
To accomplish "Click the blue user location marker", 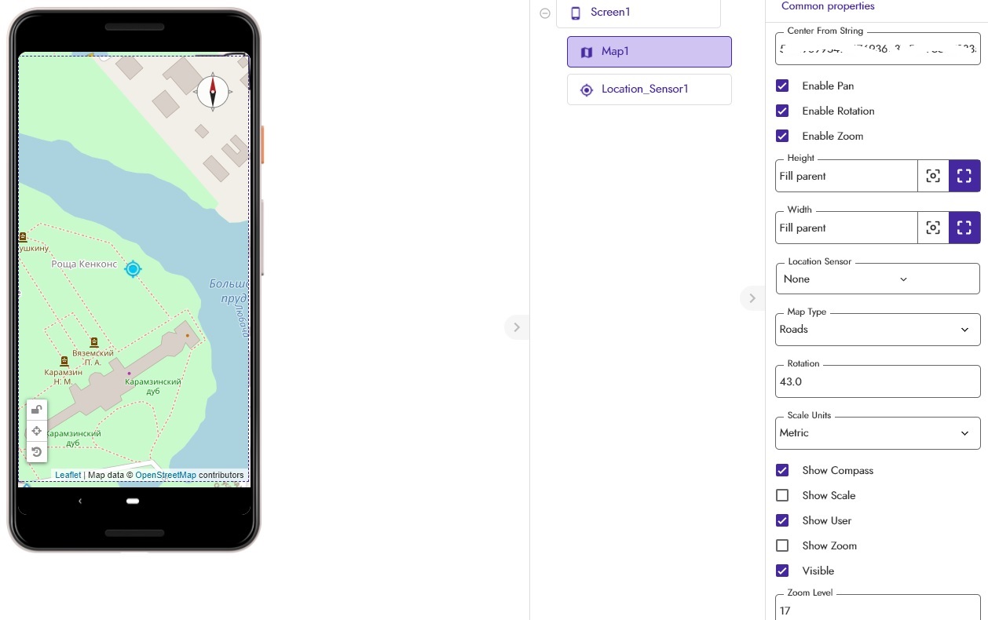I will point(134,269).
